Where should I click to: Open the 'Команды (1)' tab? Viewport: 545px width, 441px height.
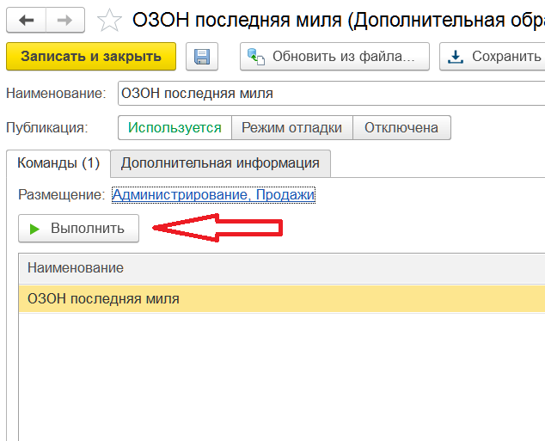click(58, 163)
